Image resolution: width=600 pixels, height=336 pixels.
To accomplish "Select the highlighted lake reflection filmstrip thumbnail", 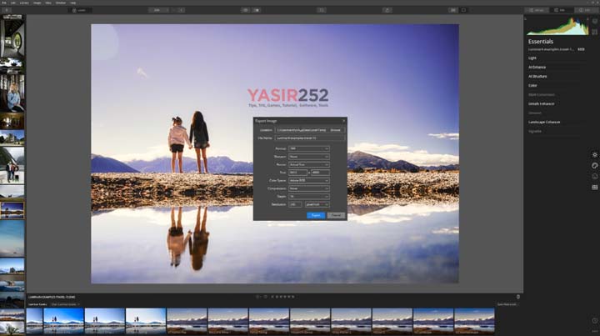I will coord(12,210).
